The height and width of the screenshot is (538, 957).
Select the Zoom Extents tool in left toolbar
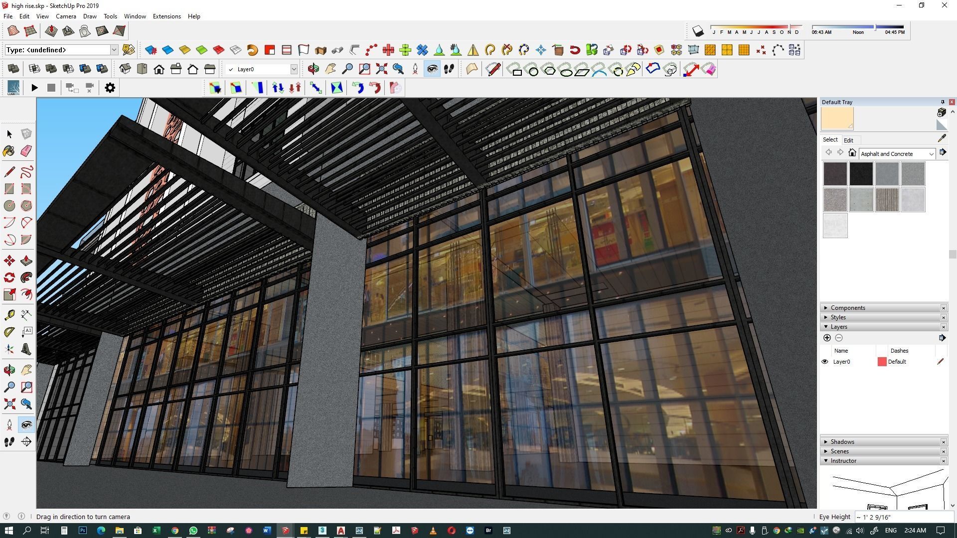tap(9, 403)
